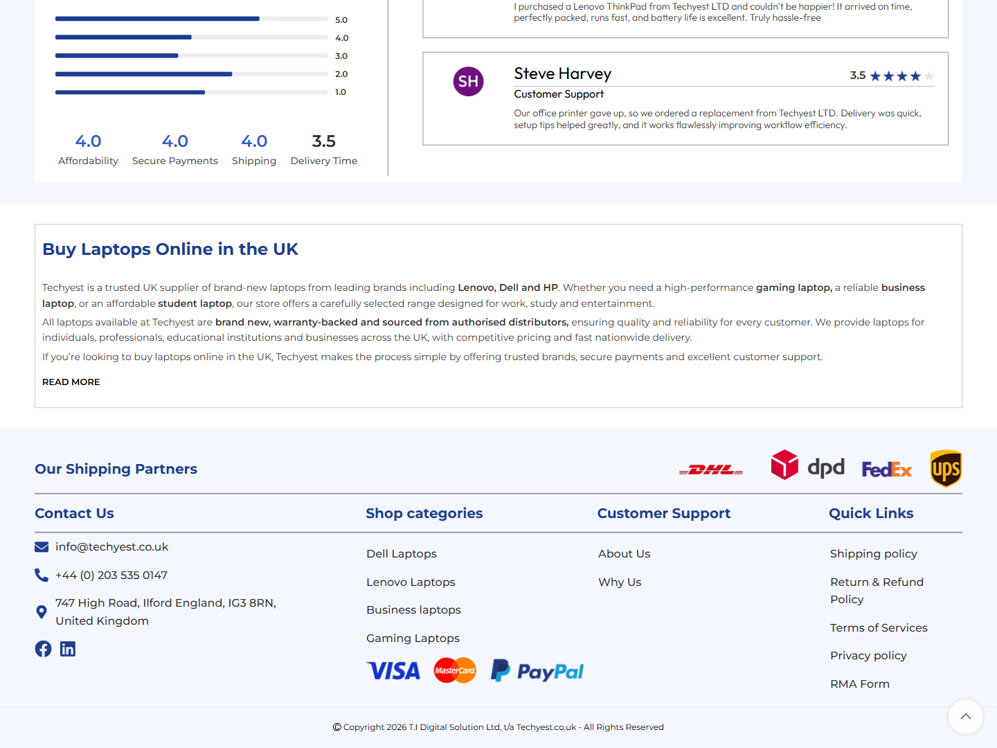
Task: Click the DHL shipping partner logo
Action: [711, 470]
